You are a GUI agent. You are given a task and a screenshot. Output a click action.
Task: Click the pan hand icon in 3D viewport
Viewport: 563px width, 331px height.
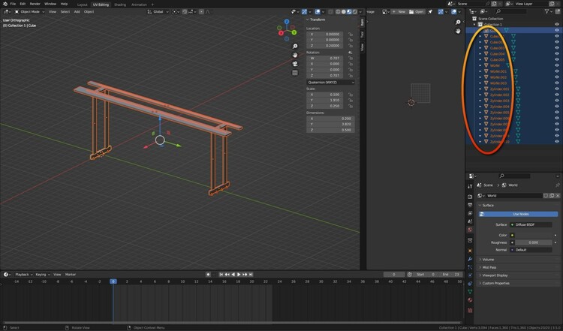tap(295, 55)
